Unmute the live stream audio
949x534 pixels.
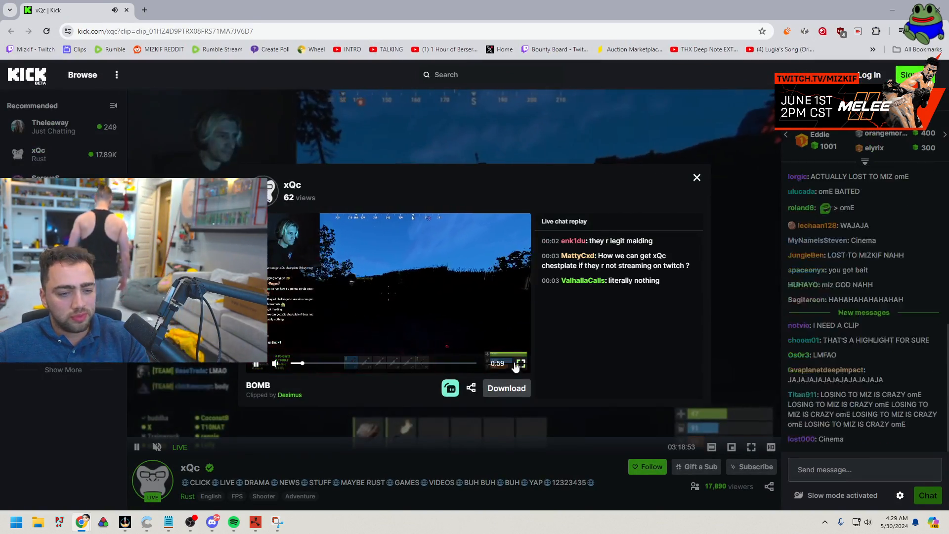(157, 446)
